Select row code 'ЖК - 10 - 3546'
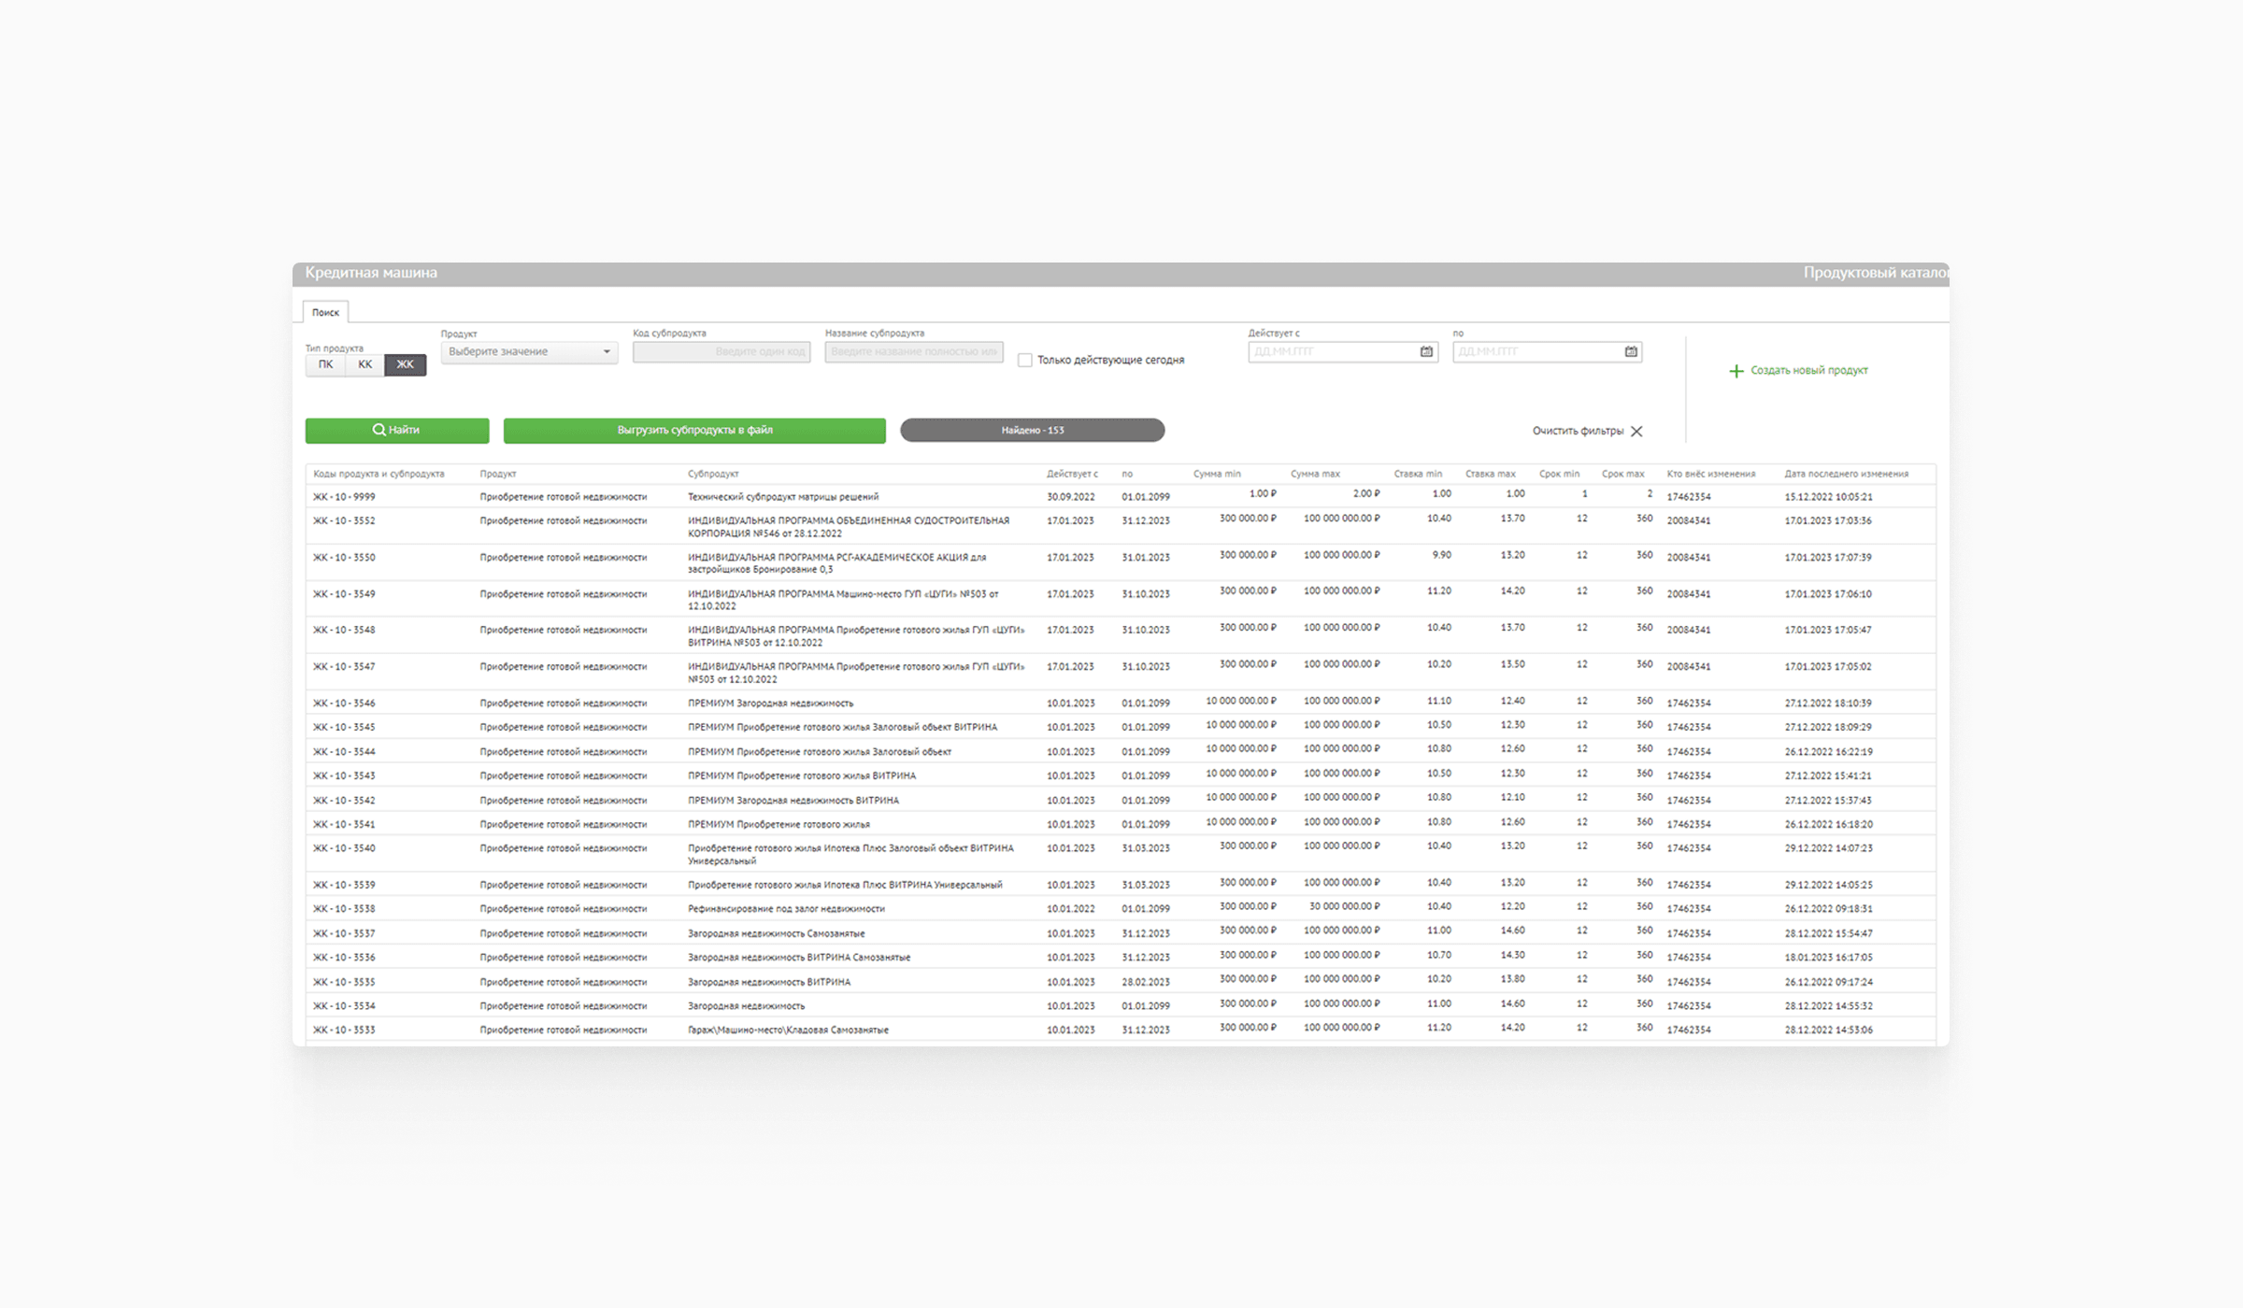 coord(344,703)
